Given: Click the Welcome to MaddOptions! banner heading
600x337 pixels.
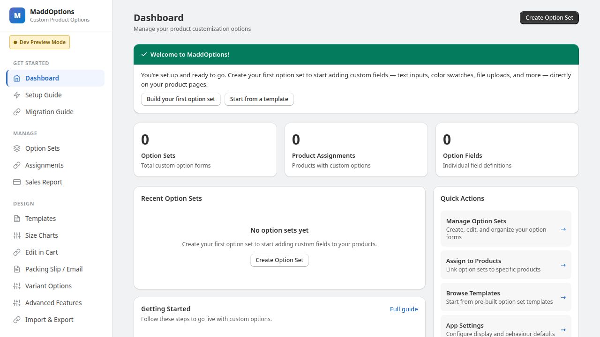Looking at the screenshot, I should click(190, 54).
